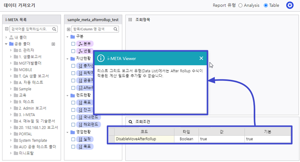Click the plus icon next to 공용 폴더

coord(53,44)
